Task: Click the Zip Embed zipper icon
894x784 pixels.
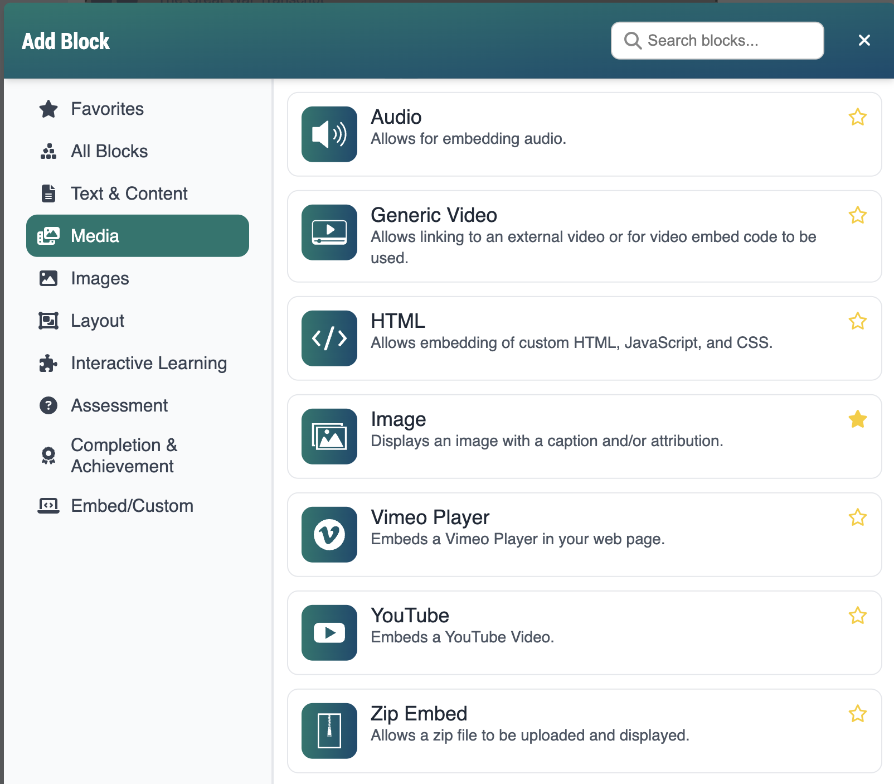Action: click(329, 731)
